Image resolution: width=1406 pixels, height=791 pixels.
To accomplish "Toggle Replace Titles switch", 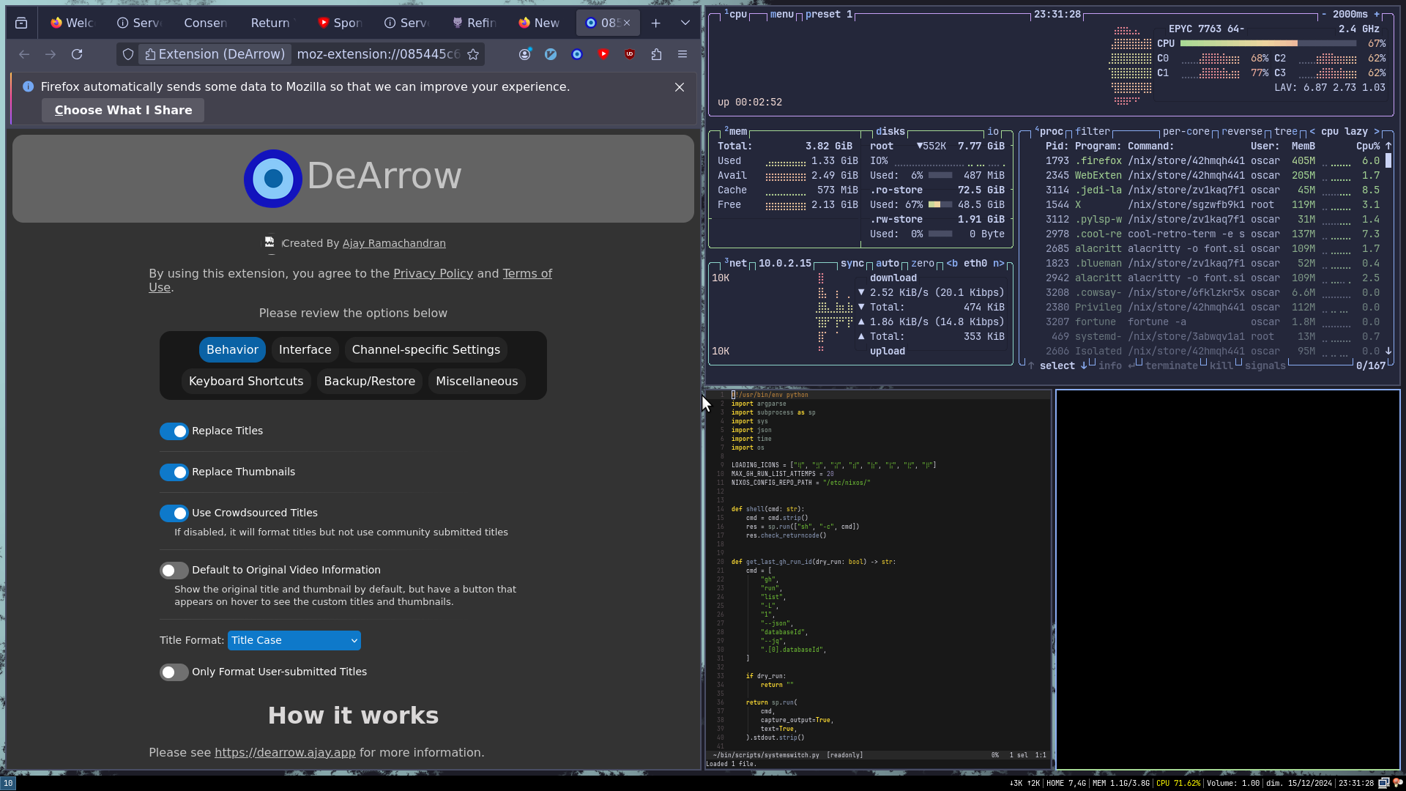I will click(x=174, y=431).
